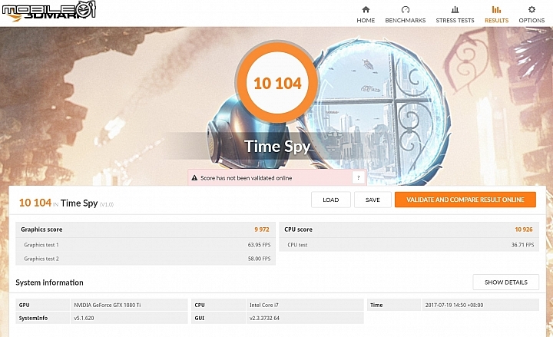Click the Intel Core i7 value
The image size is (553, 337).
[264, 305]
